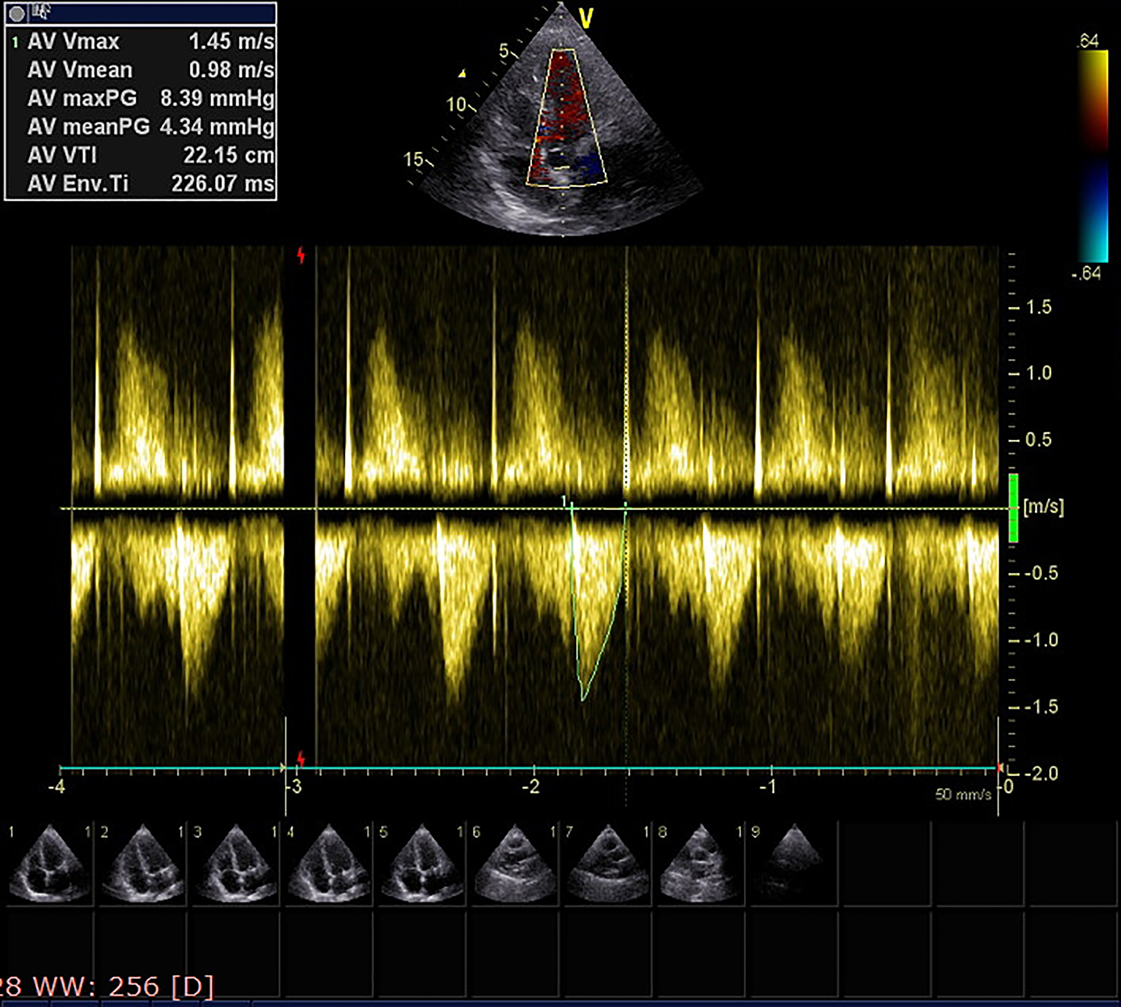
Task: Click the 50 mm/s sweep speed label
Action: (963, 795)
